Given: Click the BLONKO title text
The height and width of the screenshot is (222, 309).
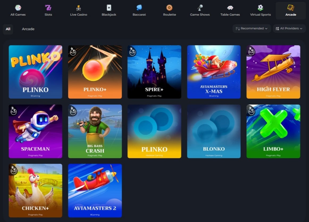Looking at the screenshot, I should [x=214, y=149].
